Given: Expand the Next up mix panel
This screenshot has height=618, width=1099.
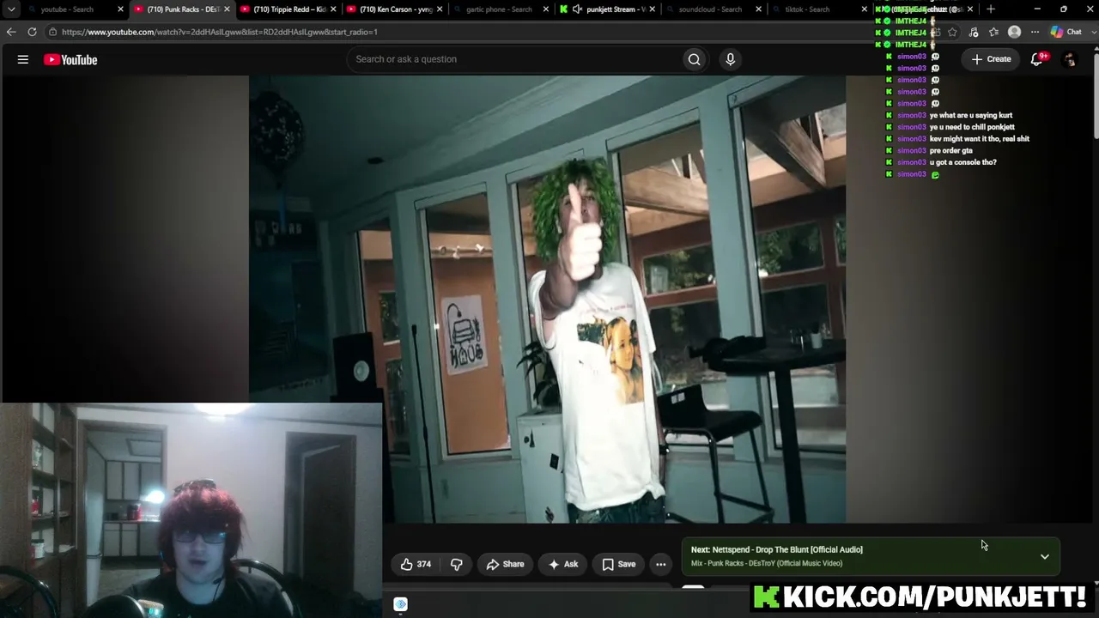Looking at the screenshot, I should (x=1045, y=556).
